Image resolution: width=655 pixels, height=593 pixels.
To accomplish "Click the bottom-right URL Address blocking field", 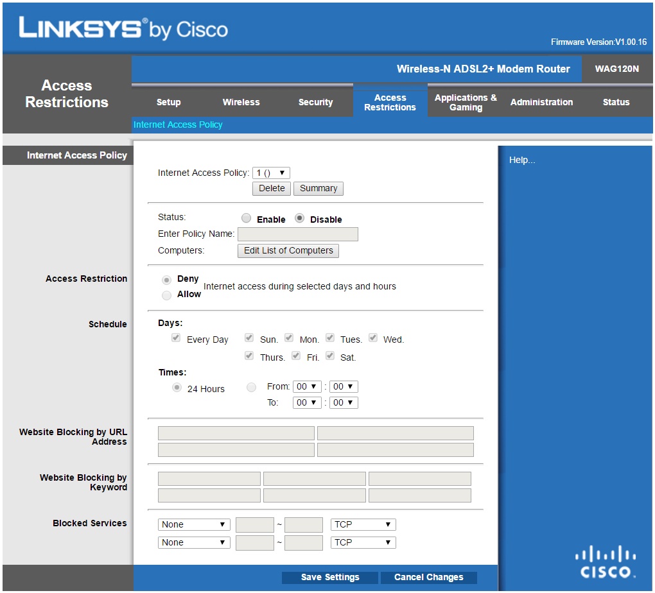I will click(x=395, y=450).
